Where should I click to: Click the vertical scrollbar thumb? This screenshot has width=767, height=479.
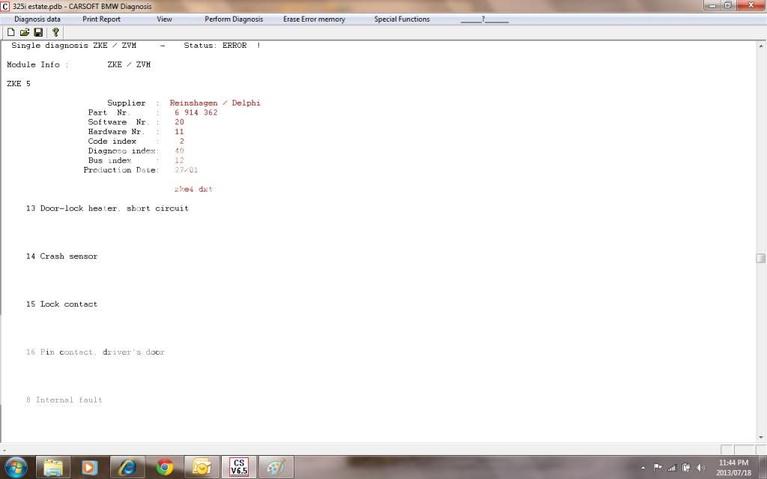[760, 258]
